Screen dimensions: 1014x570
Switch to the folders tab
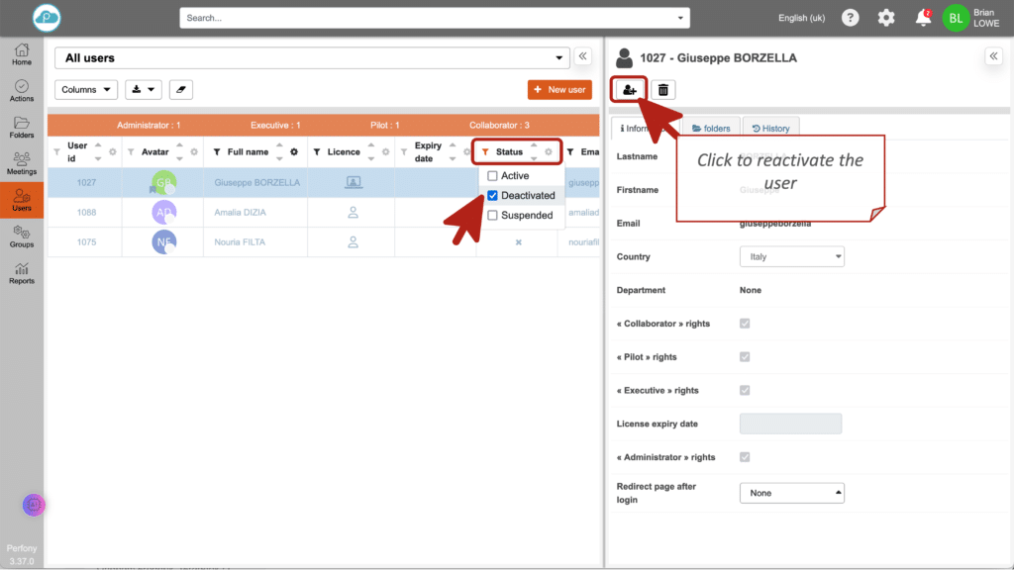click(711, 129)
